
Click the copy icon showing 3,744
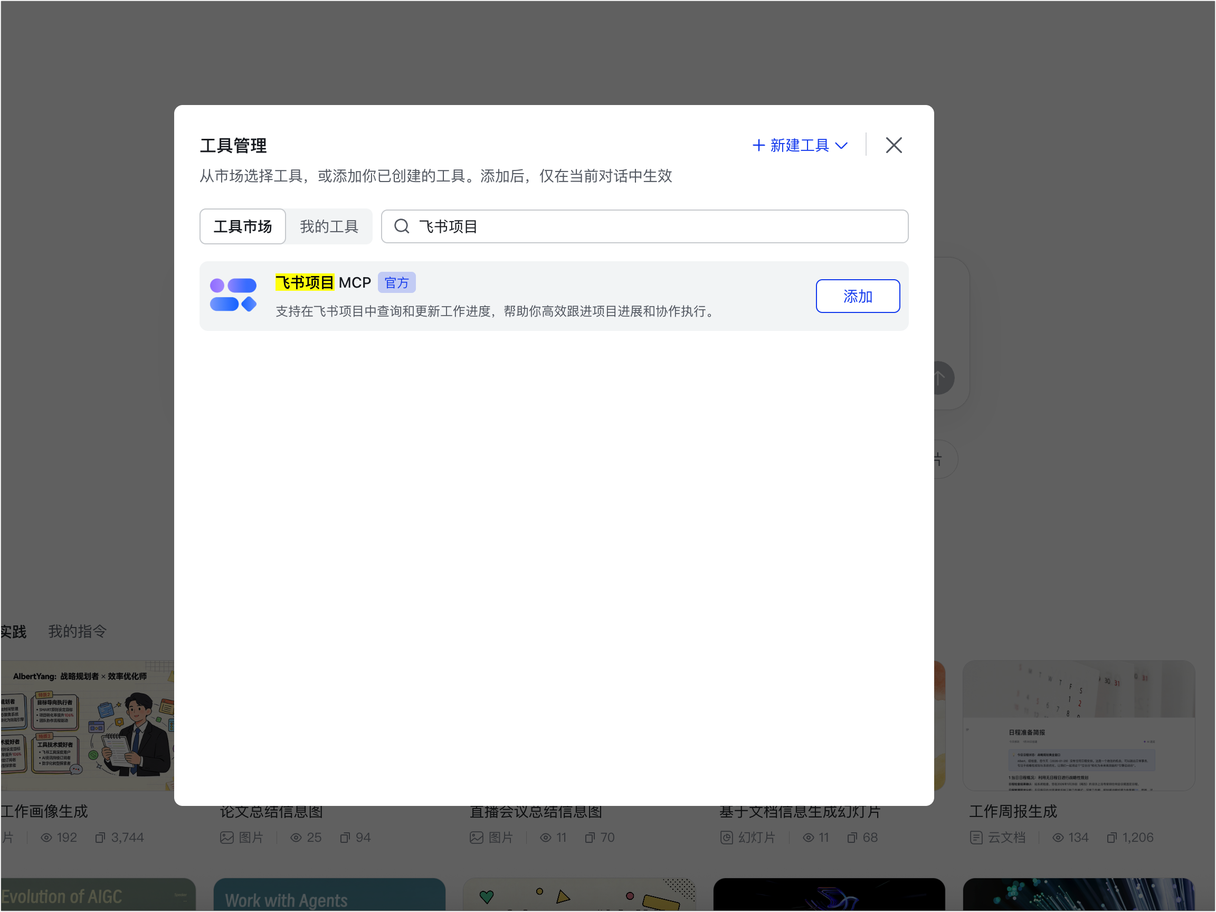pyautogui.click(x=100, y=838)
